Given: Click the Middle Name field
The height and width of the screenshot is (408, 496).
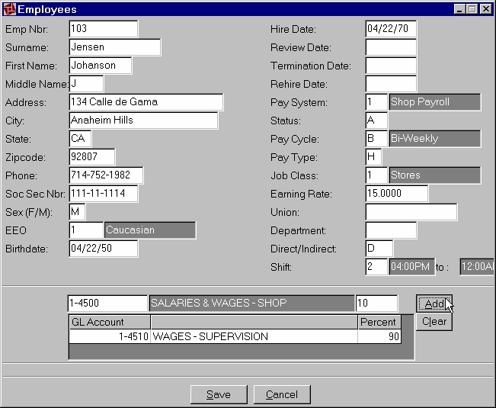Looking at the screenshot, I should (86, 84).
